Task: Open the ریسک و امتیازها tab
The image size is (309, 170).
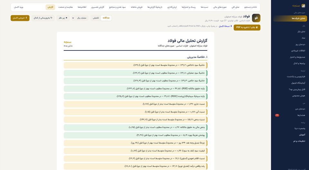Action: [189, 7]
